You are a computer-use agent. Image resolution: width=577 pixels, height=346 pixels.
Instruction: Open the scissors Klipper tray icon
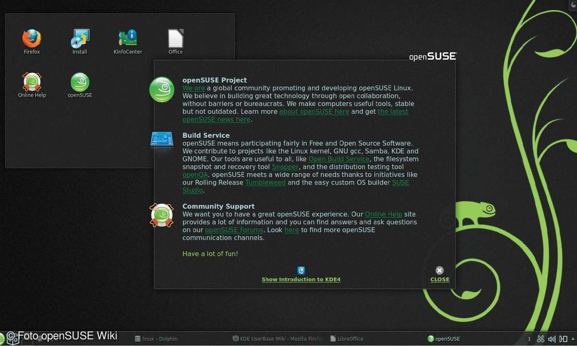tap(540, 339)
